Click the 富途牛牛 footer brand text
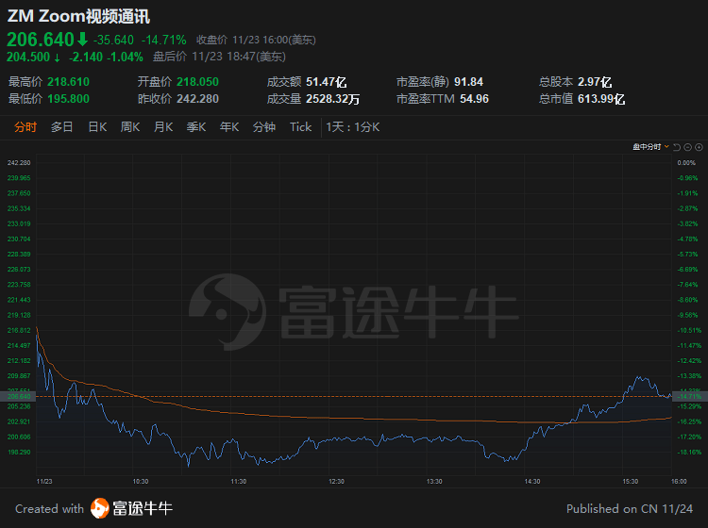The width and height of the screenshot is (708, 528). click(143, 509)
